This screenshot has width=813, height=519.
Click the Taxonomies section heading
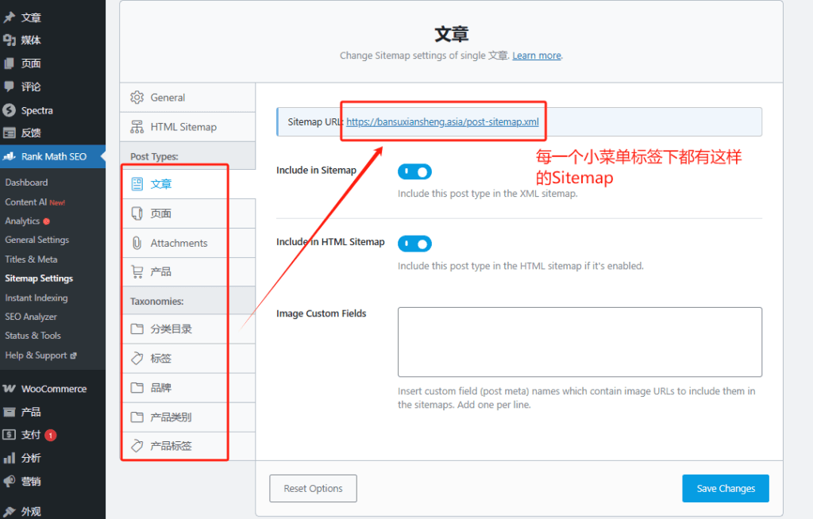coord(156,302)
